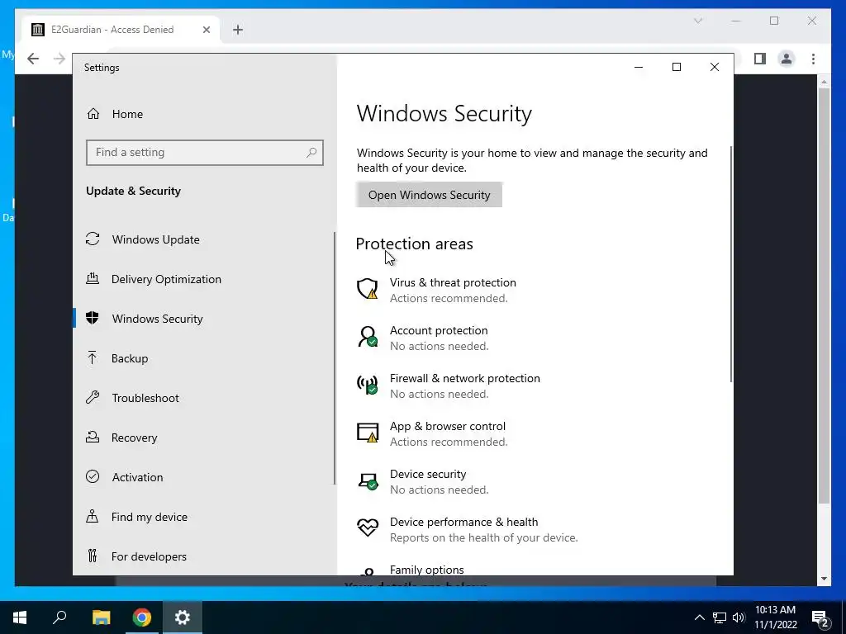Click Virus & threat protection shield warning icon
Viewport: 846px width, 634px height.
[368, 288]
